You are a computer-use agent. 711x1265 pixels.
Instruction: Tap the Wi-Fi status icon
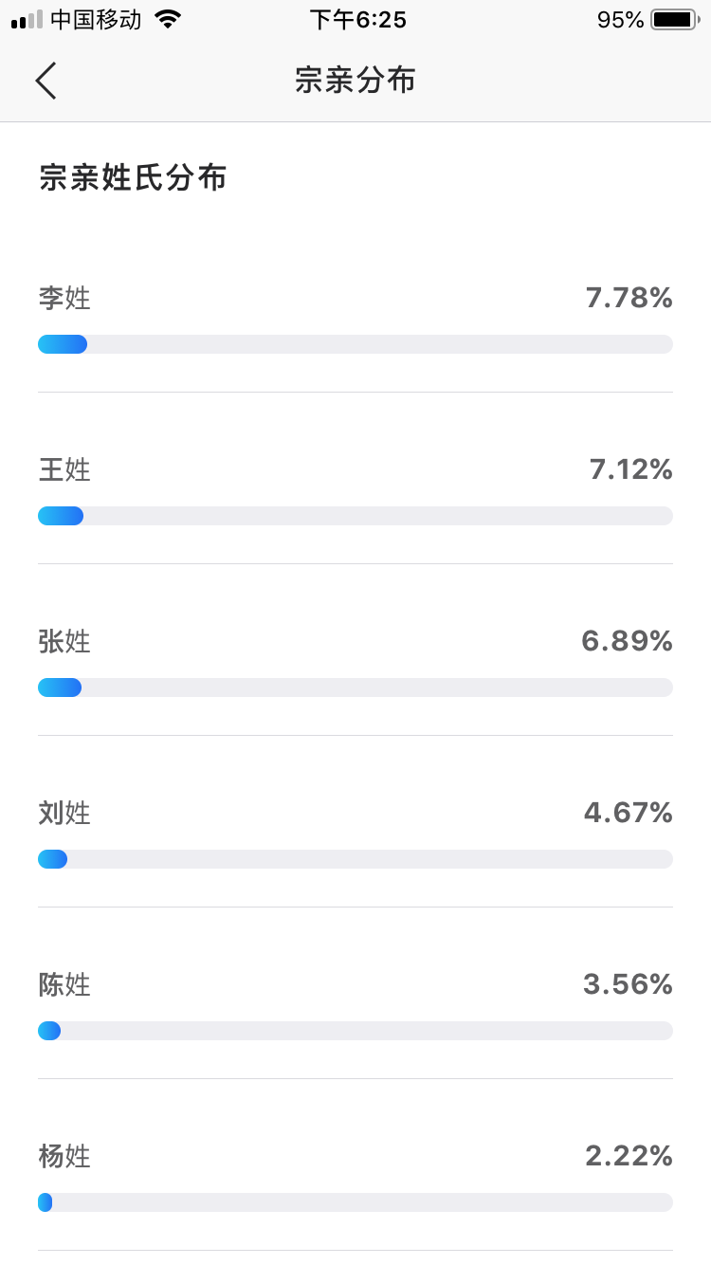(x=168, y=20)
